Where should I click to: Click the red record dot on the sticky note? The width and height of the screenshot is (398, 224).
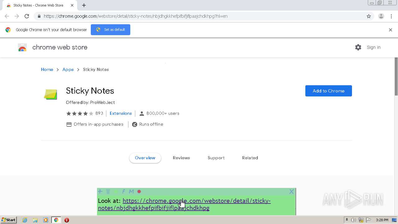[139, 191]
